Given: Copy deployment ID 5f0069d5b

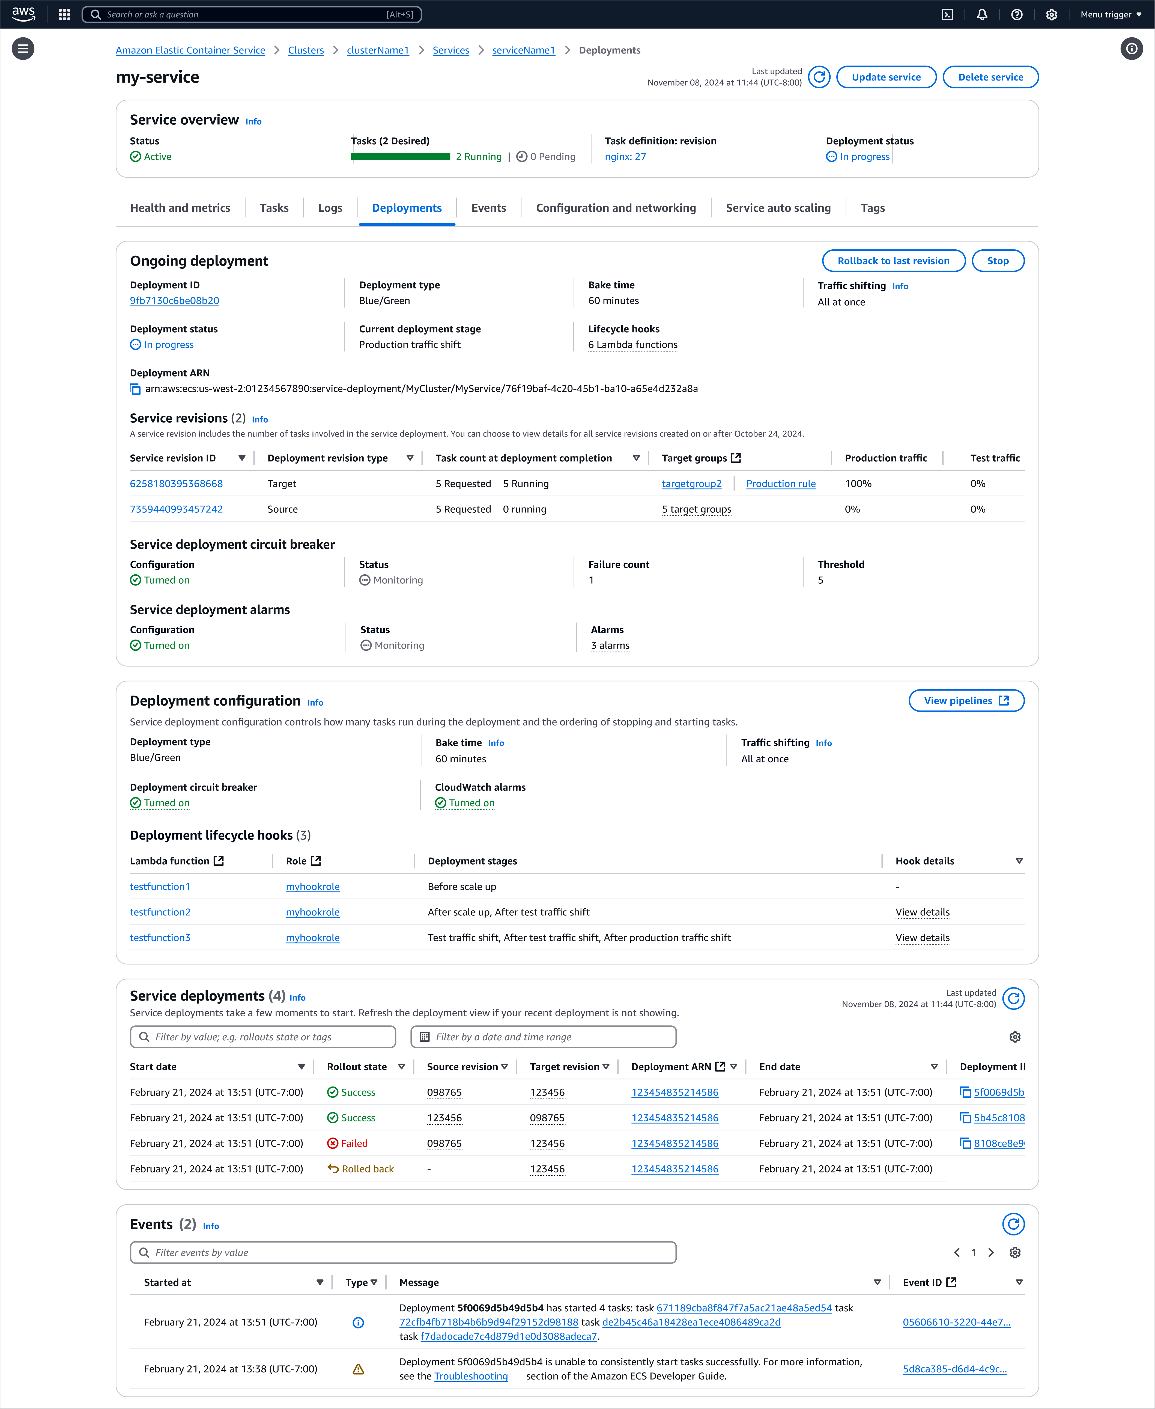Looking at the screenshot, I should 965,1092.
